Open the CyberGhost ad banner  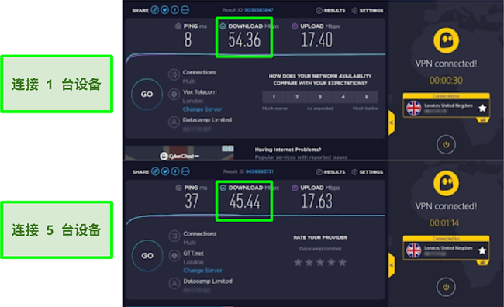pyautogui.click(x=179, y=153)
